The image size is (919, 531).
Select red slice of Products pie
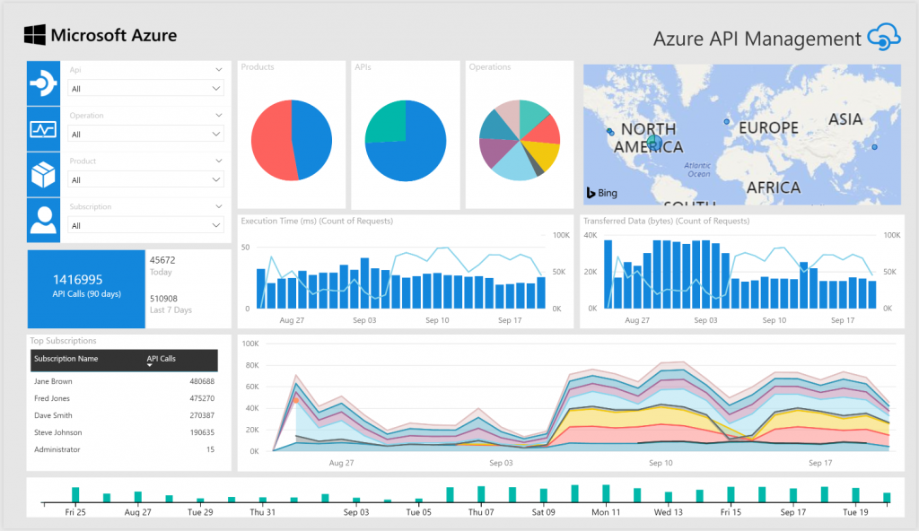(269, 141)
